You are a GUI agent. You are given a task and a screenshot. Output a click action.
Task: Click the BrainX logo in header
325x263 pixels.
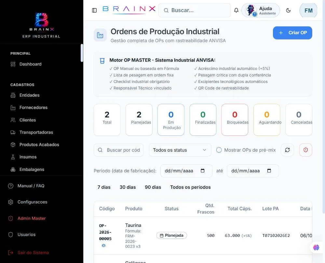[x=129, y=9]
